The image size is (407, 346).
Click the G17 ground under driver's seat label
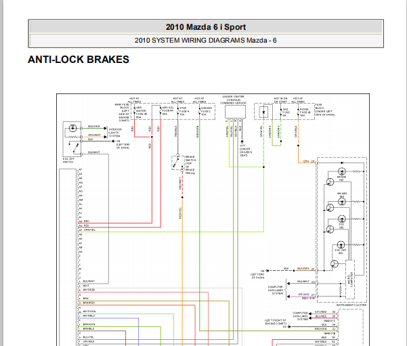pyautogui.click(x=246, y=150)
